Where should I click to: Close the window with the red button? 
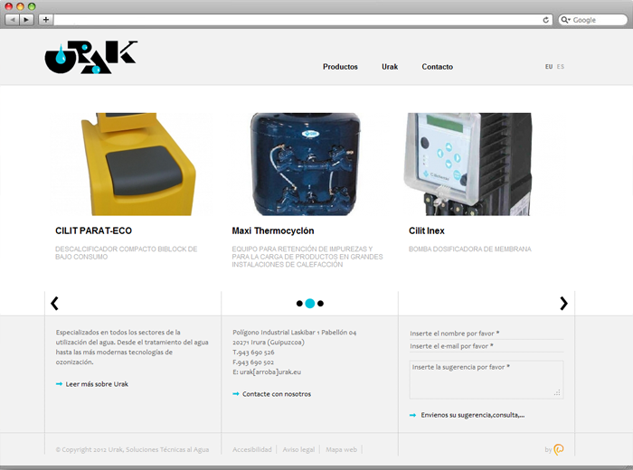(8, 6)
